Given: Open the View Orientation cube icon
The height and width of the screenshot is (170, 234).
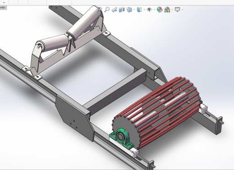Looking at the screenshot, I should tap(129, 9).
